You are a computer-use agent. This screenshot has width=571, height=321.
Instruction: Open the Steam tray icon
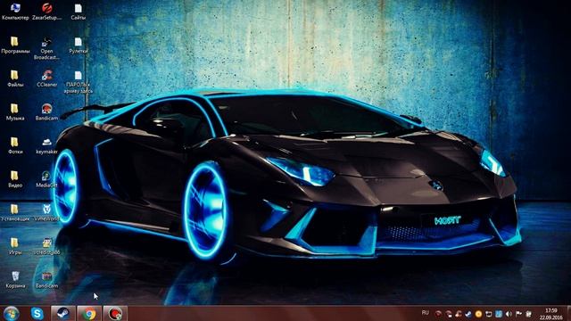(468, 314)
